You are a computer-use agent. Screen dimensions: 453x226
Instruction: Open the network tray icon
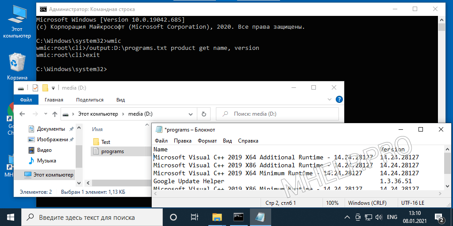point(369,217)
